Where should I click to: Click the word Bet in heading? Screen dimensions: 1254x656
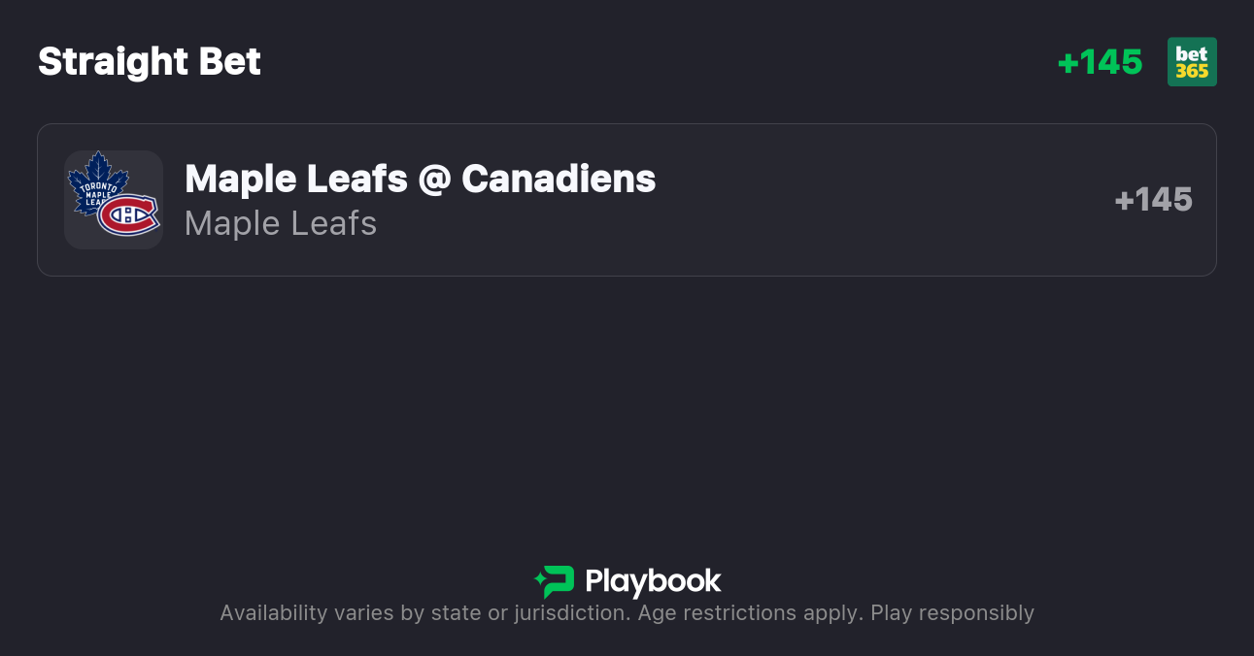(230, 62)
